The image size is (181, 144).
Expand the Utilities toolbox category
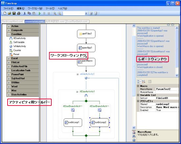pyautogui.click(x=9, y=83)
